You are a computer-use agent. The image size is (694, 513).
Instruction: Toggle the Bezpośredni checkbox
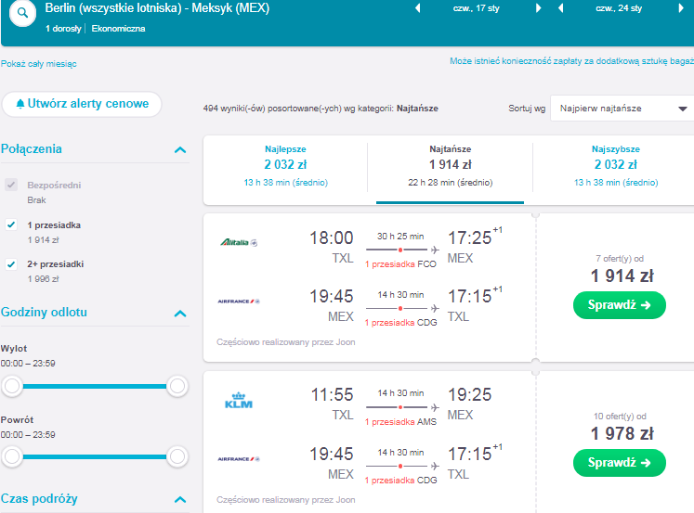pyautogui.click(x=11, y=185)
